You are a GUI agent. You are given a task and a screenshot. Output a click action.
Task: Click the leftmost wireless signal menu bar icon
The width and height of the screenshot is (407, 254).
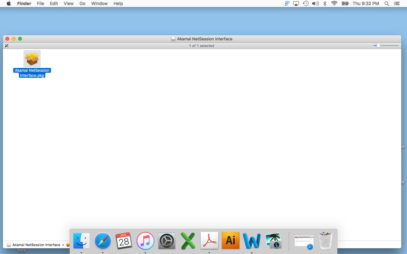[x=287, y=3]
